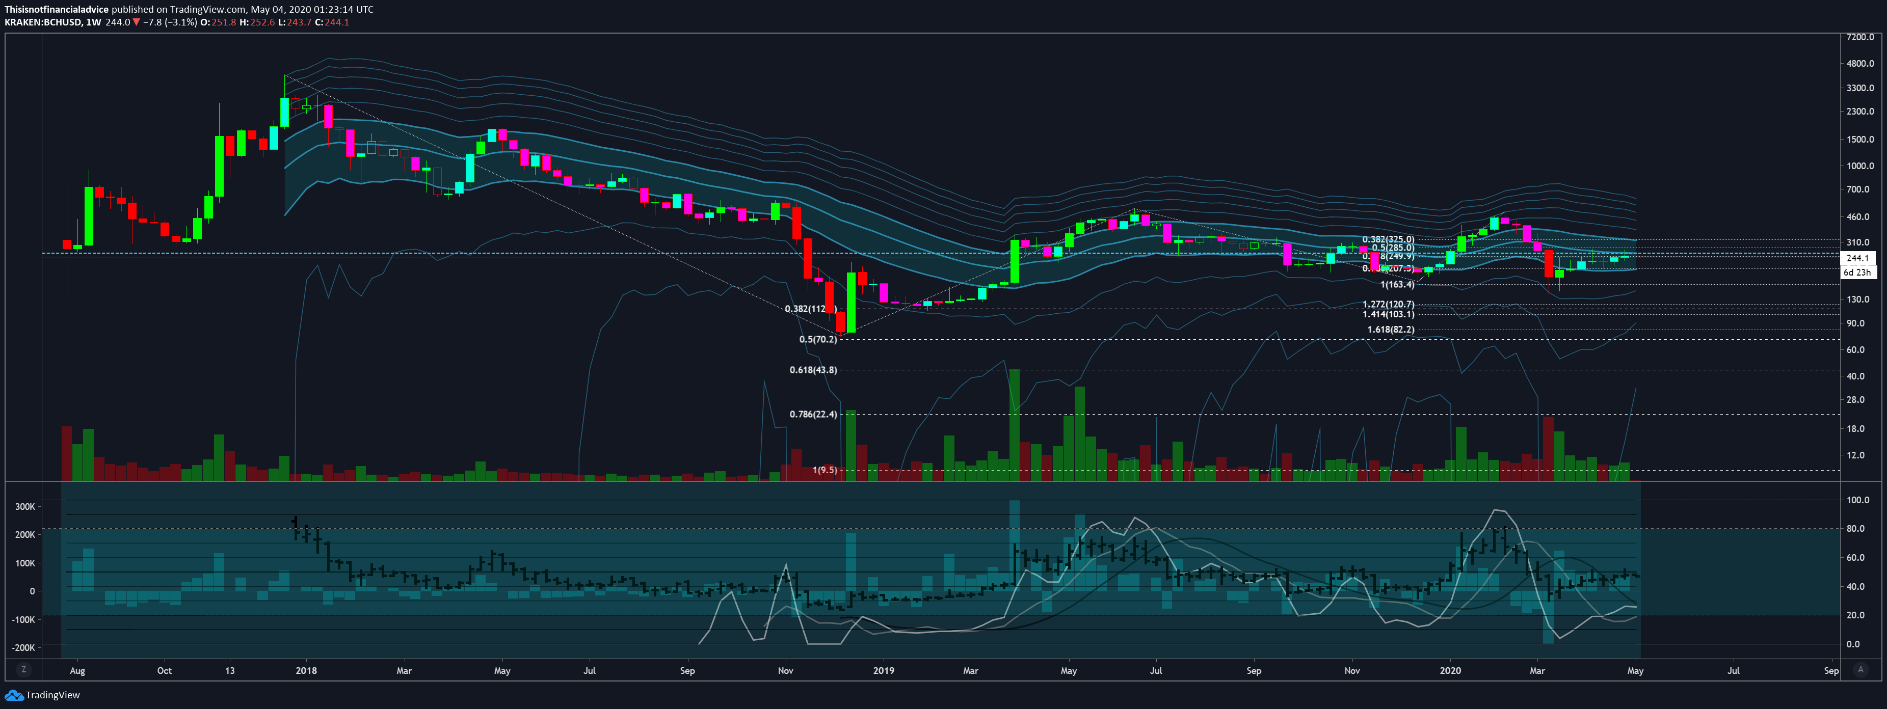Click the 6d 23h countdown label
The height and width of the screenshot is (709, 1887).
pos(1857,272)
